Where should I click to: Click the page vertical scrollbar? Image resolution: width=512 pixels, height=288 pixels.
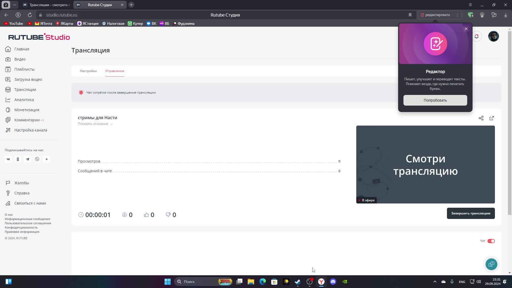coord(510,123)
